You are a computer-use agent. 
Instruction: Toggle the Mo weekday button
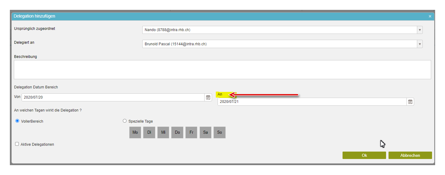pos(135,132)
